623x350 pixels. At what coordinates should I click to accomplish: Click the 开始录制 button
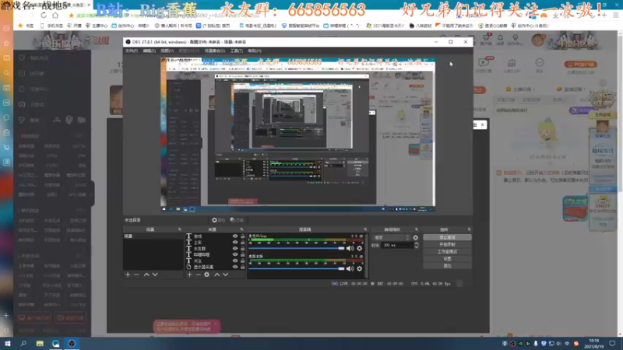(447, 244)
